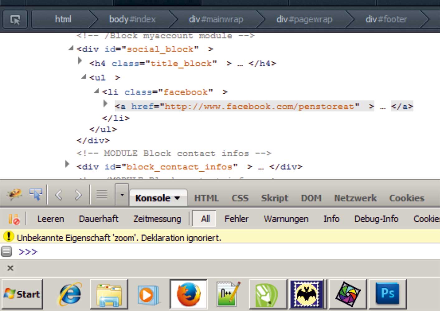Switch to the Netzwerk tab

click(x=355, y=198)
